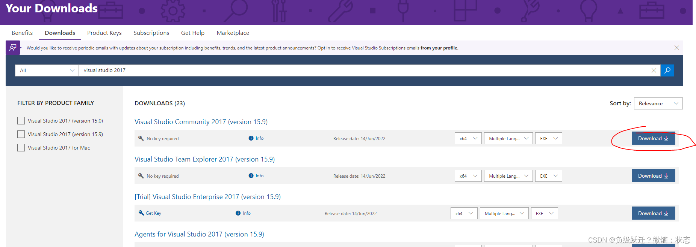Open Multiple Lang dropdown for Trial Enterprise 2017

[504, 213]
